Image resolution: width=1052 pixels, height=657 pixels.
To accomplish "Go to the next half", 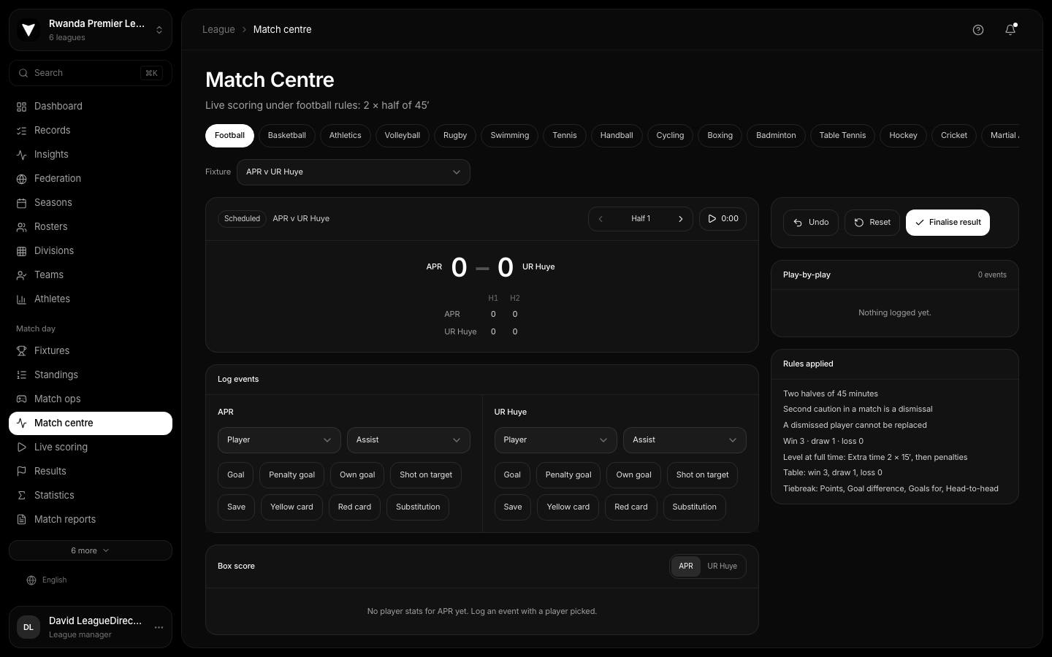I will click(681, 219).
